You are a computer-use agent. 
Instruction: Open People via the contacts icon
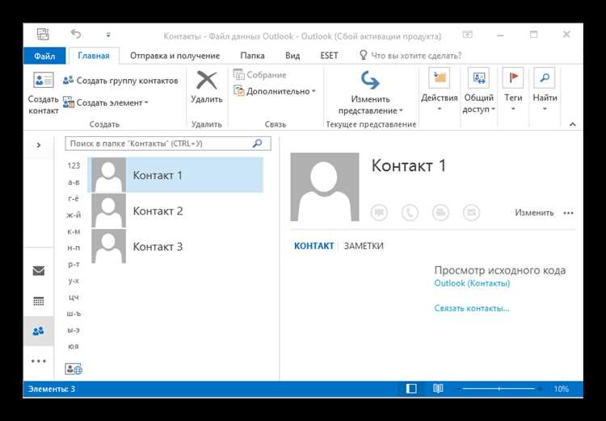coord(39,331)
